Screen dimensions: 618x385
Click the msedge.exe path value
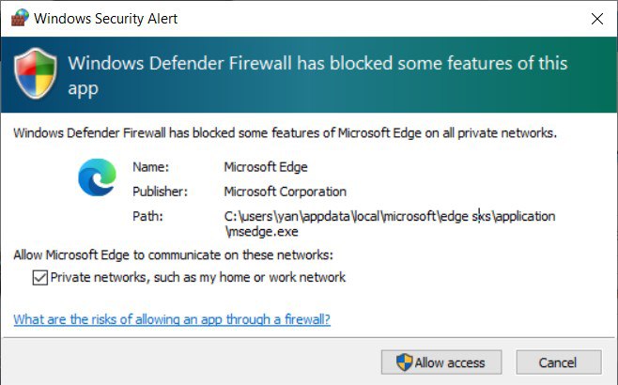[390, 223]
